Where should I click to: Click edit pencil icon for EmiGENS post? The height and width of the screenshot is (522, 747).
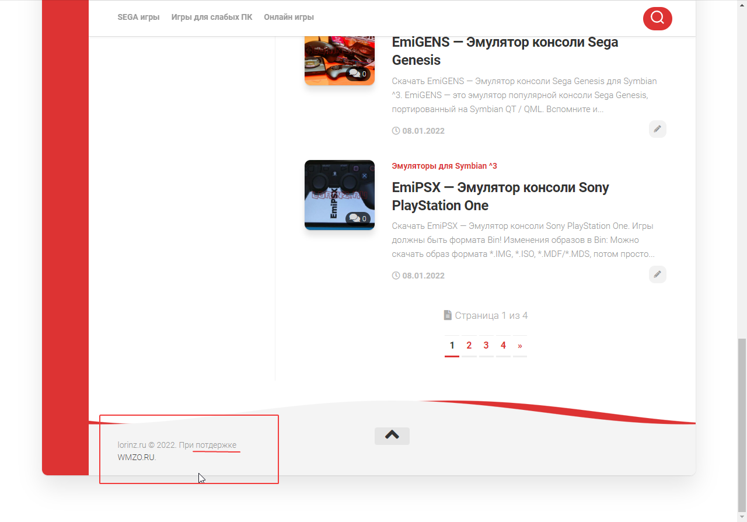pyautogui.click(x=657, y=129)
